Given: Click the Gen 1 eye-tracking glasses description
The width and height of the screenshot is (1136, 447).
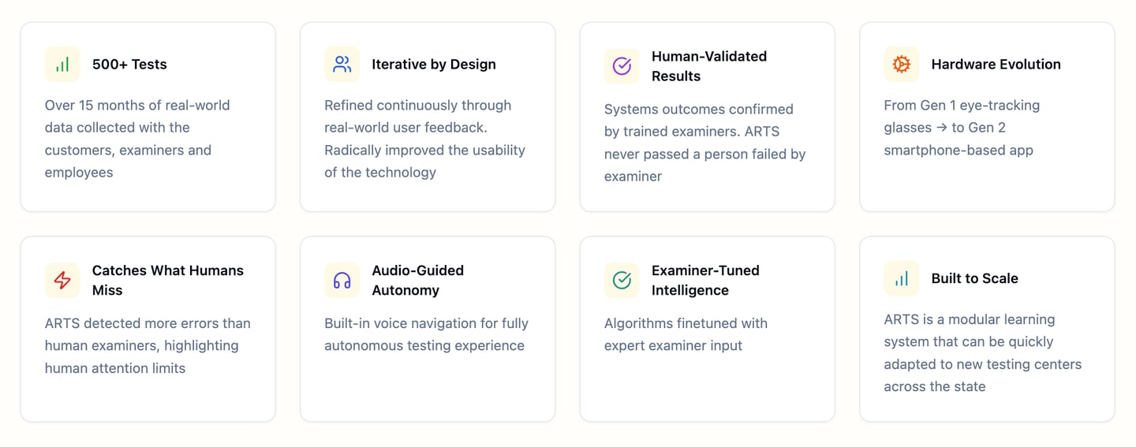Looking at the screenshot, I should (962, 128).
